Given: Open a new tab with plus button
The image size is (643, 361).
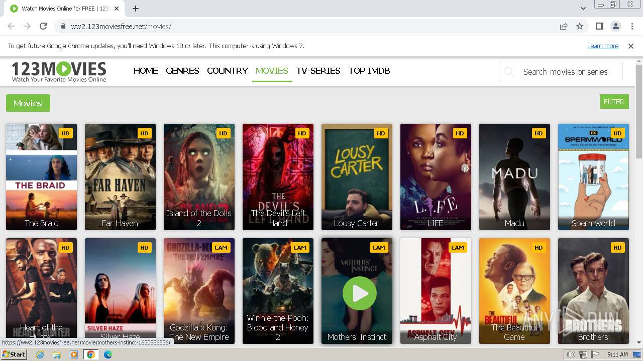Looking at the screenshot, I should (x=136, y=8).
